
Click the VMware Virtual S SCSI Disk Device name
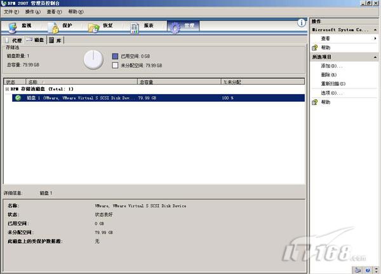coord(140,206)
